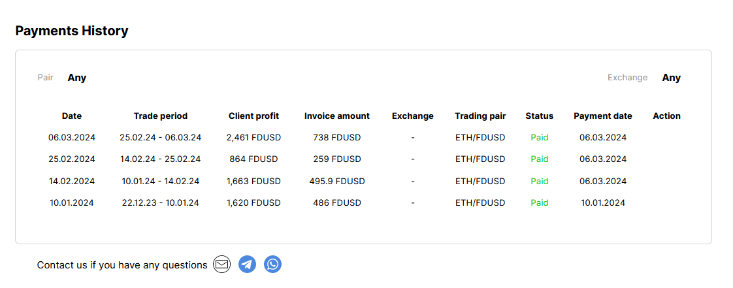This screenshot has height=288, width=733.
Task: Select the 14.02.24 - 25.02.24 trade period
Action: click(x=160, y=159)
